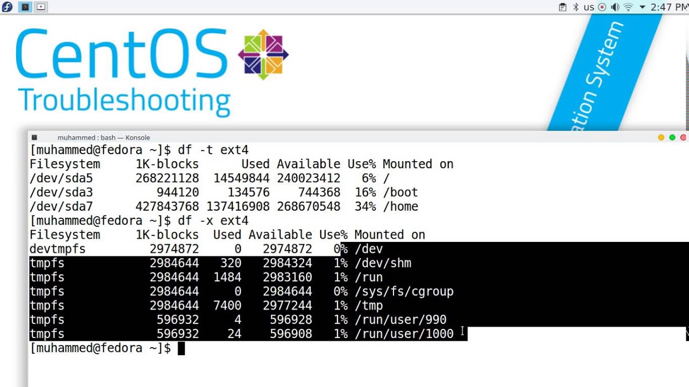The image size is (689, 387).
Task: Expand hidden system tray icons arrow
Action: pos(642,8)
